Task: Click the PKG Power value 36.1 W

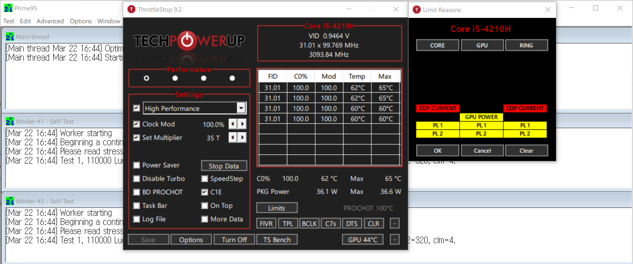Action: tap(326, 192)
